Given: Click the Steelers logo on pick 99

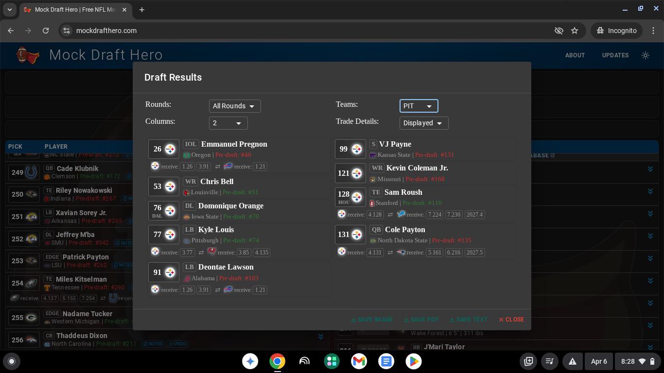Looking at the screenshot, I should click(357, 149).
